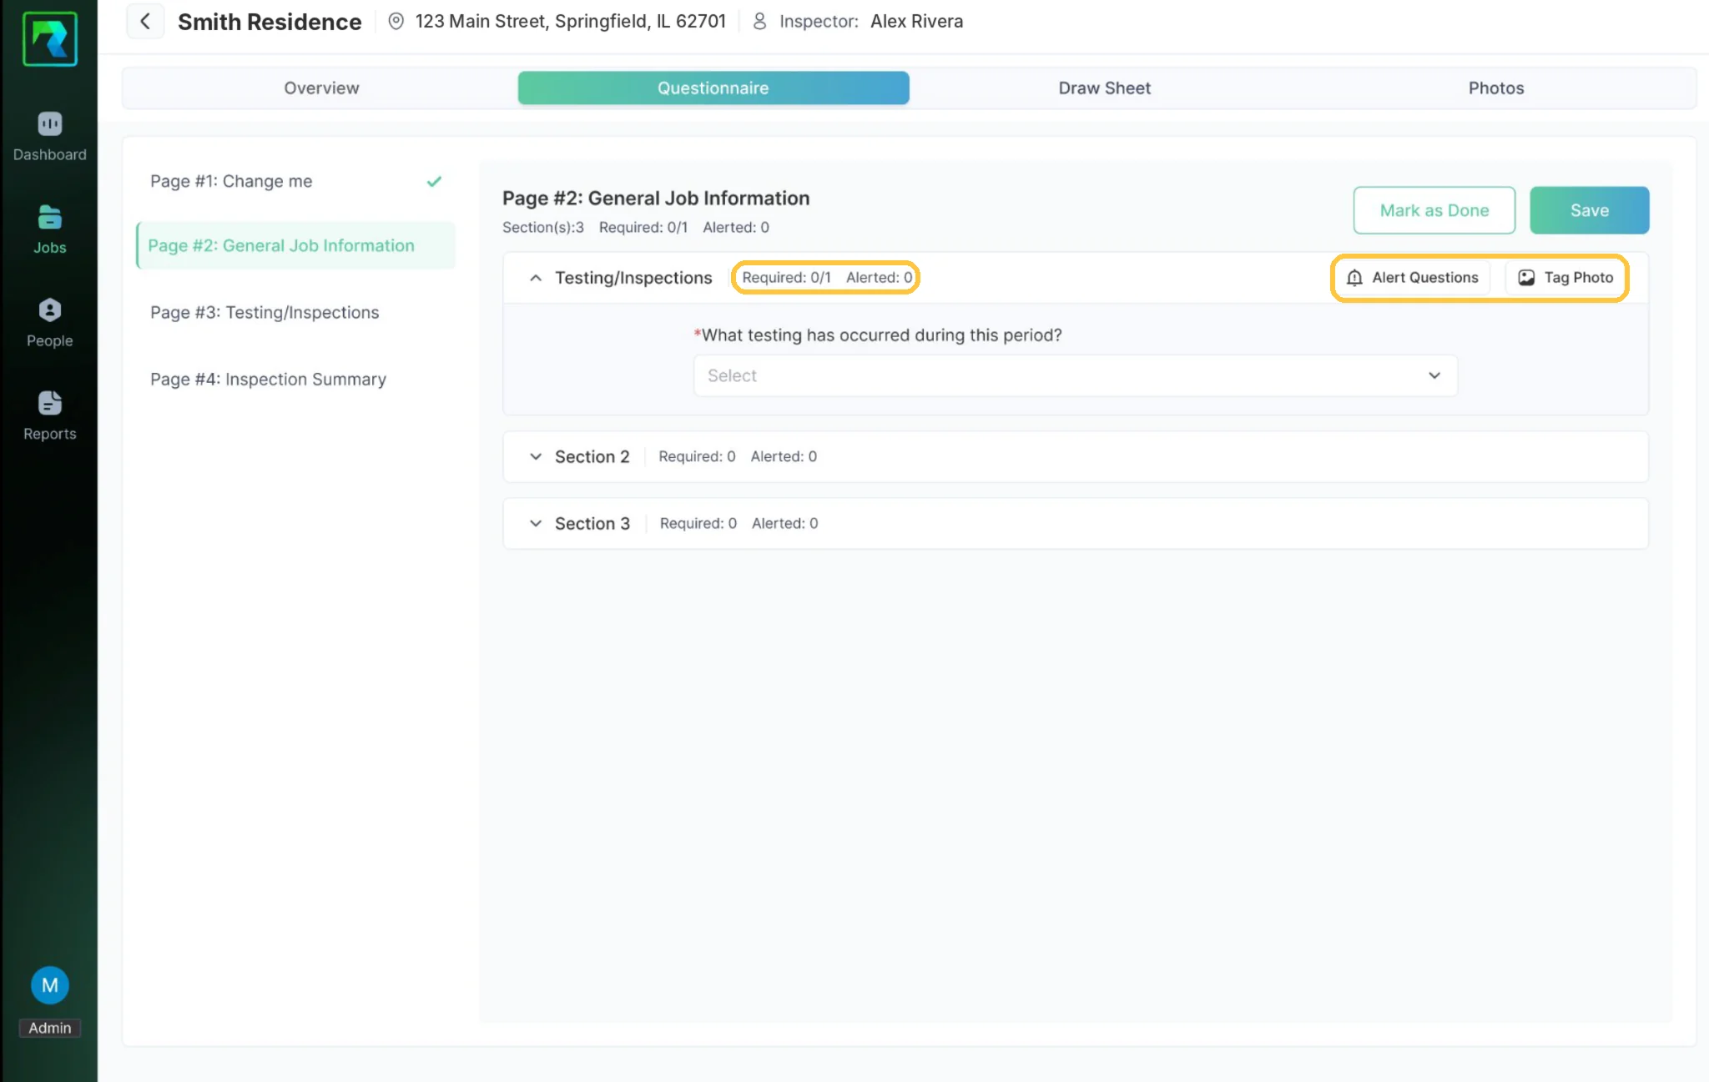Click Required: 0 in the Section 3 row
The height and width of the screenshot is (1082, 1709).
coord(698,523)
